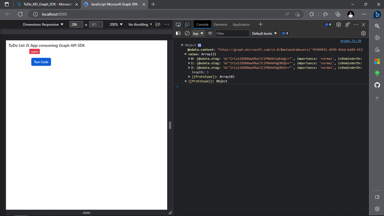384x216 pixels.
Task: Create a live expression eye icon
Action: (210, 33)
